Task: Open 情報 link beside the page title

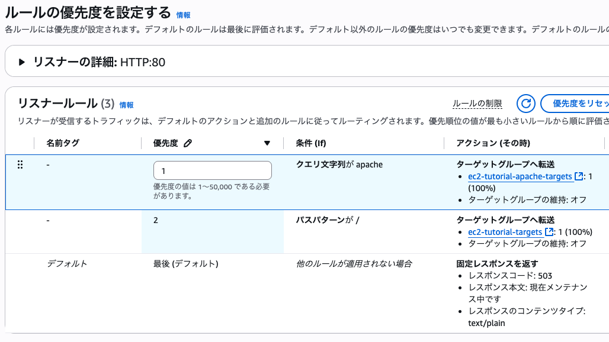Action: click(x=184, y=15)
